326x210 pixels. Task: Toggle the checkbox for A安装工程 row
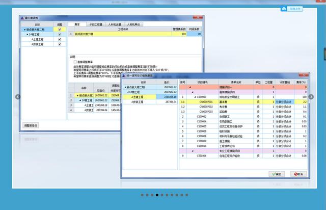click(60, 44)
